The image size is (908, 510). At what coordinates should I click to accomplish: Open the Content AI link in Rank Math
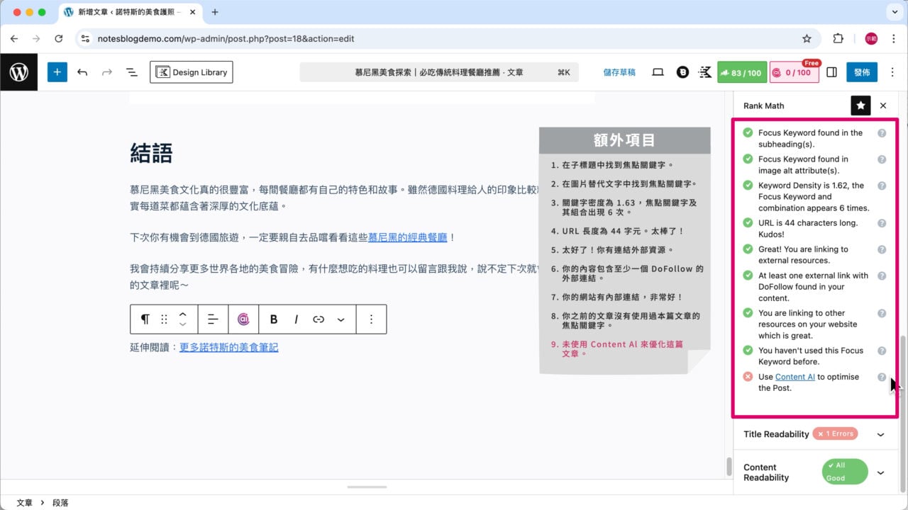point(796,377)
